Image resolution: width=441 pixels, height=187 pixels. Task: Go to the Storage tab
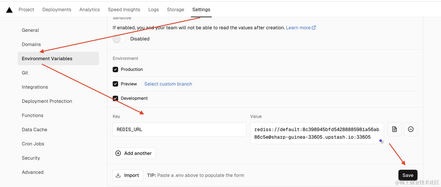(x=175, y=10)
